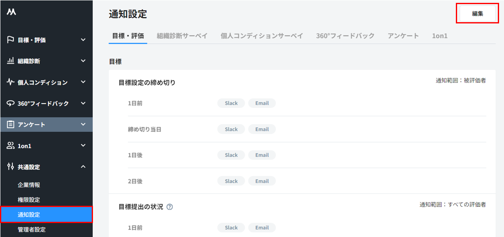Toggle Email for 締め切り当日 row
The image size is (504, 237).
tap(262, 129)
